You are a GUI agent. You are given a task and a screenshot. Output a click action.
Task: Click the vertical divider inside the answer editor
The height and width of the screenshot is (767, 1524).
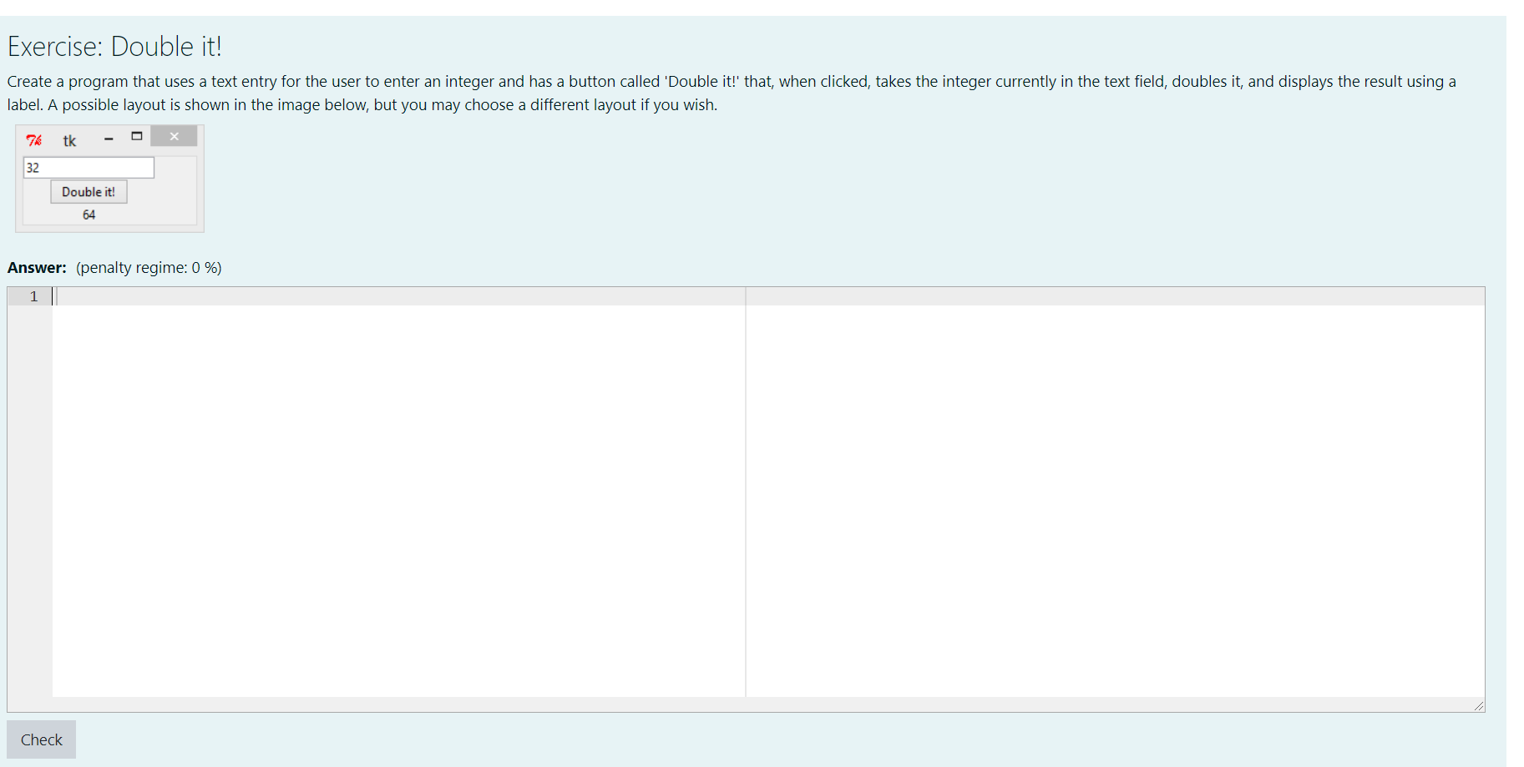pyautogui.click(x=745, y=492)
